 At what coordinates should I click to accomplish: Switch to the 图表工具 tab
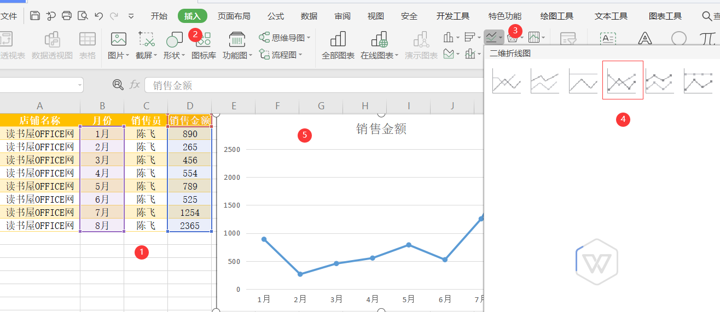(665, 16)
